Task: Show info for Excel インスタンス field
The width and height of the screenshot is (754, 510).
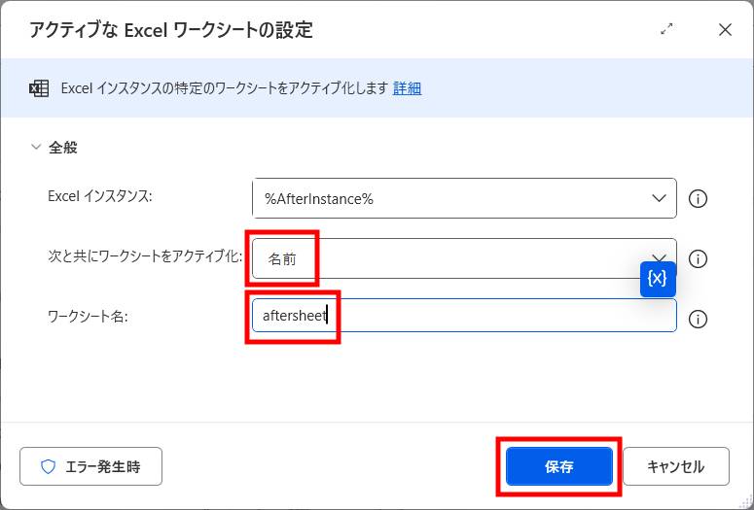Action: 698,198
